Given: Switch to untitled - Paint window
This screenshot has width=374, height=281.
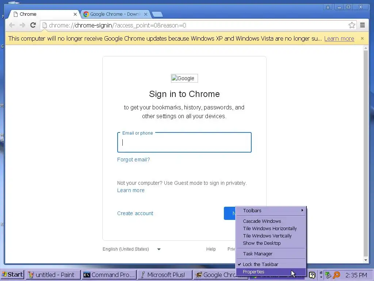Looking at the screenshot, I should pyautogui.click(x=53, y=275).
